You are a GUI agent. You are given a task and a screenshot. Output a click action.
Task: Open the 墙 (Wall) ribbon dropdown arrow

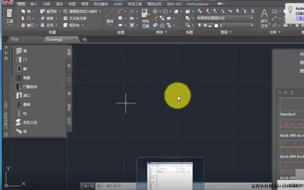click(33, 11)
